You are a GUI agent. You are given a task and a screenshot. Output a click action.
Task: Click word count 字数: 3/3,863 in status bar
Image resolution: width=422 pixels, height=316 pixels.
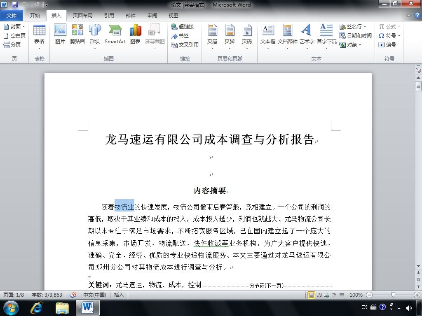click(47, 295)
